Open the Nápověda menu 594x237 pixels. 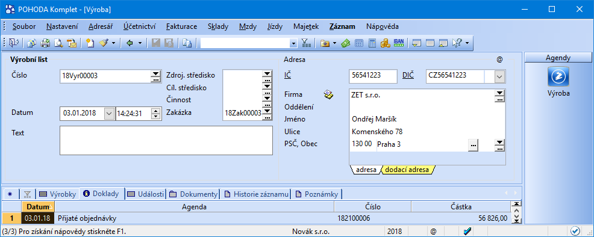click(382, 26)
